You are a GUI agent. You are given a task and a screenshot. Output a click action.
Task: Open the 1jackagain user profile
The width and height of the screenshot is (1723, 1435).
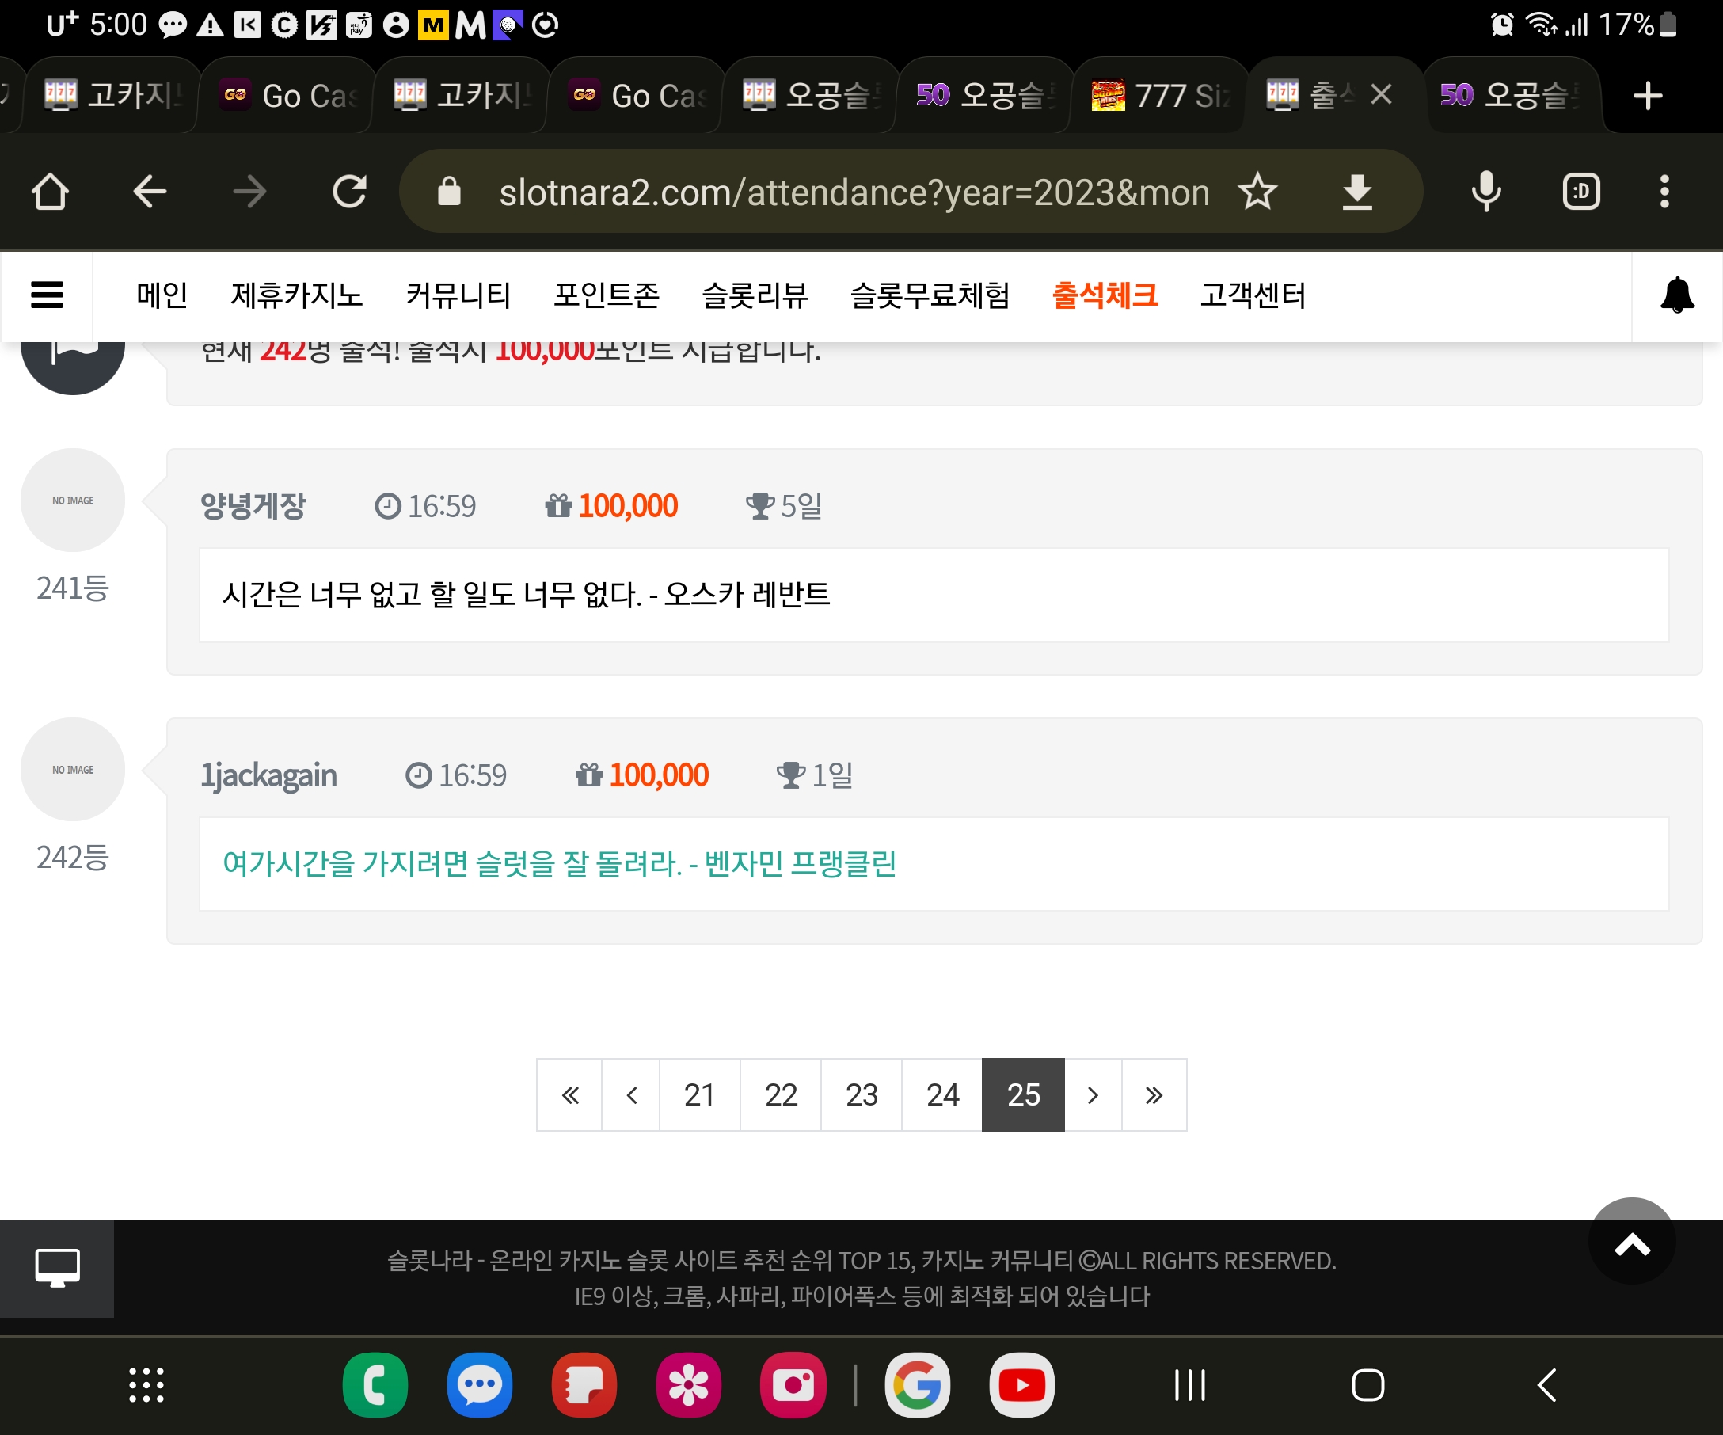coord(268,775)
